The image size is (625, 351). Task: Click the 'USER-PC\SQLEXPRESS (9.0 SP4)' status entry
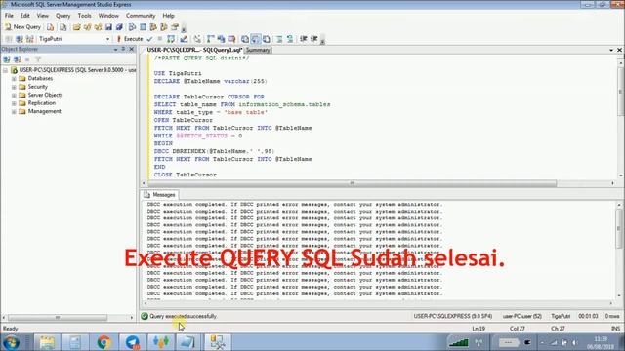tap(453, 316)
